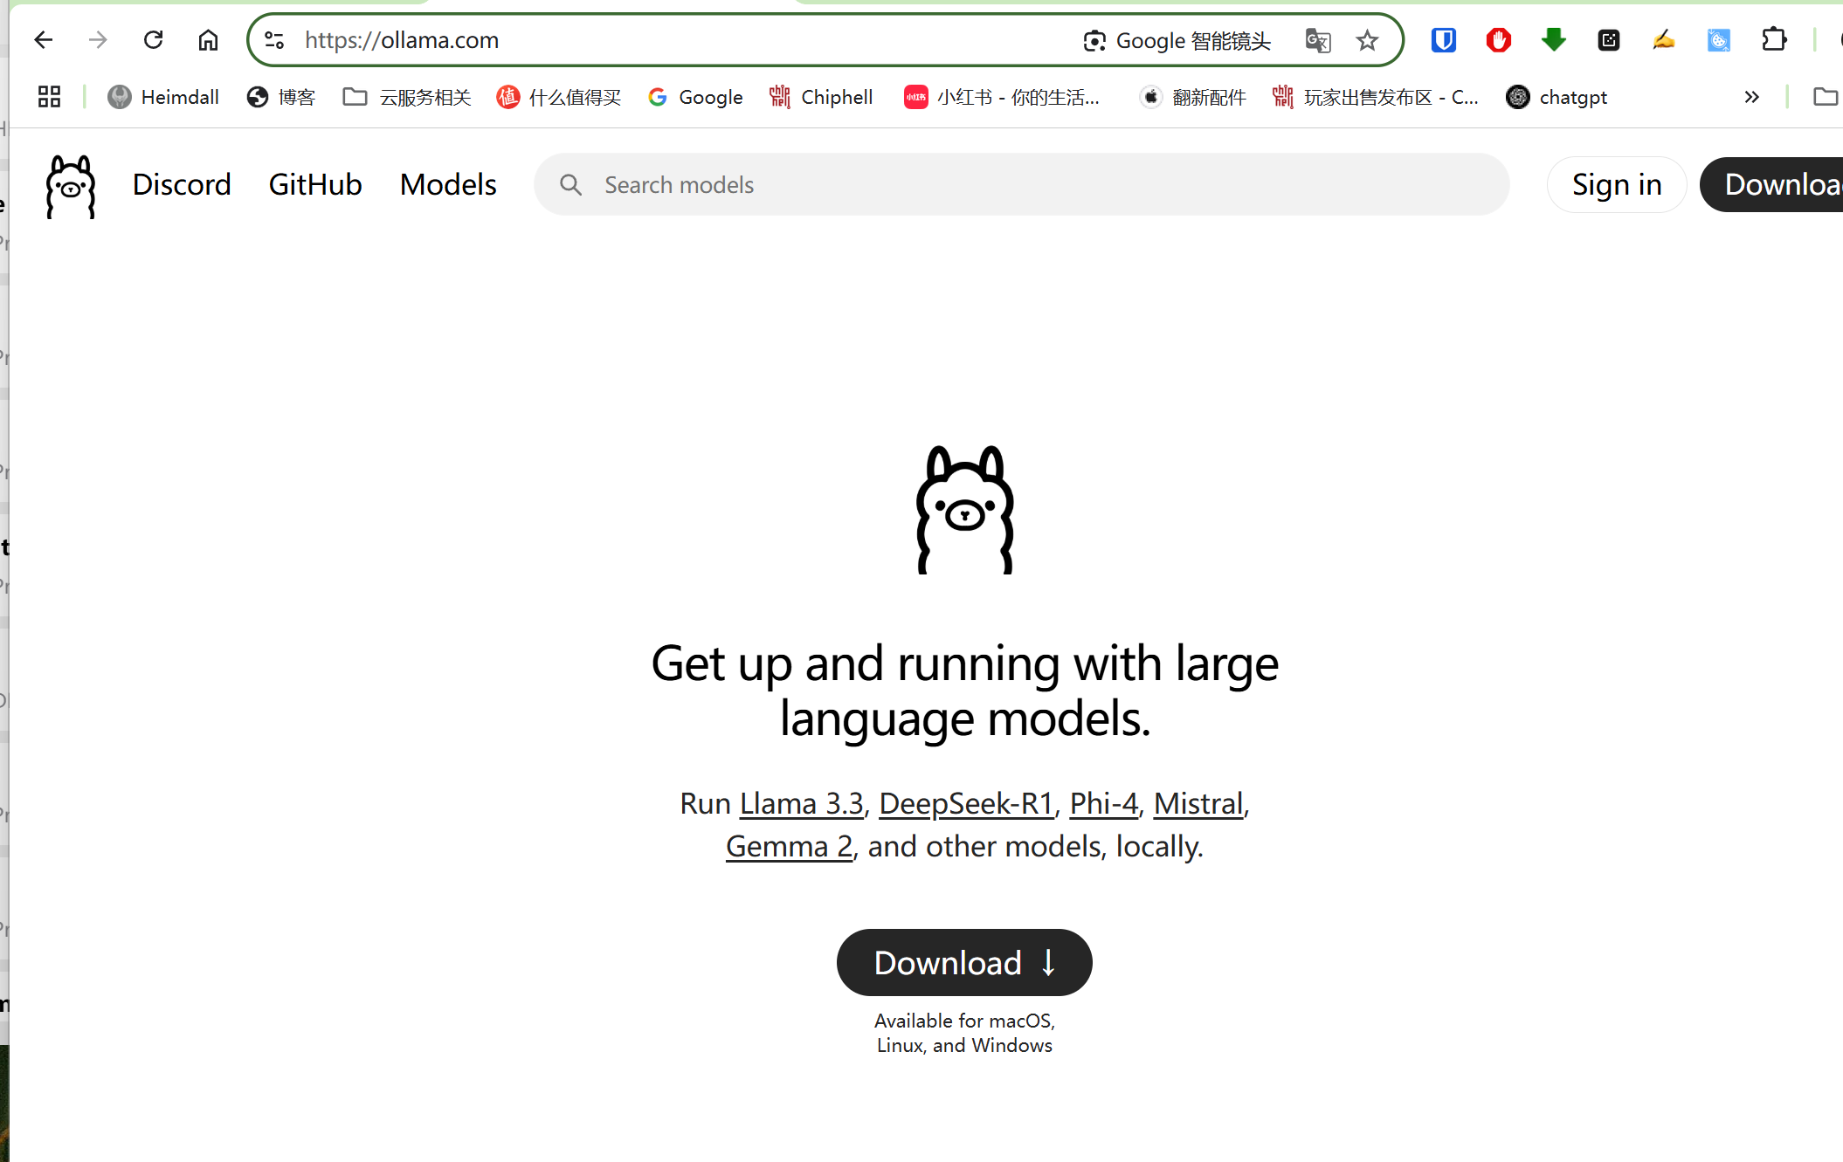This screenshot has width=1843, height=1162.
Task: Open the Phi-4 model link
Action: [1104, 803]
